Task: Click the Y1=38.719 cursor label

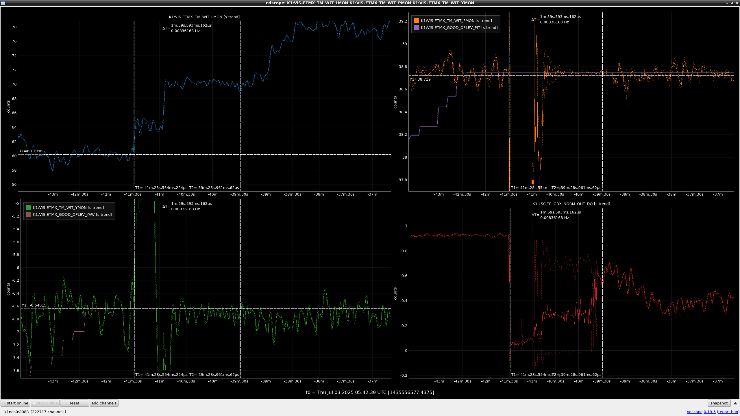Action: (420, 79)
